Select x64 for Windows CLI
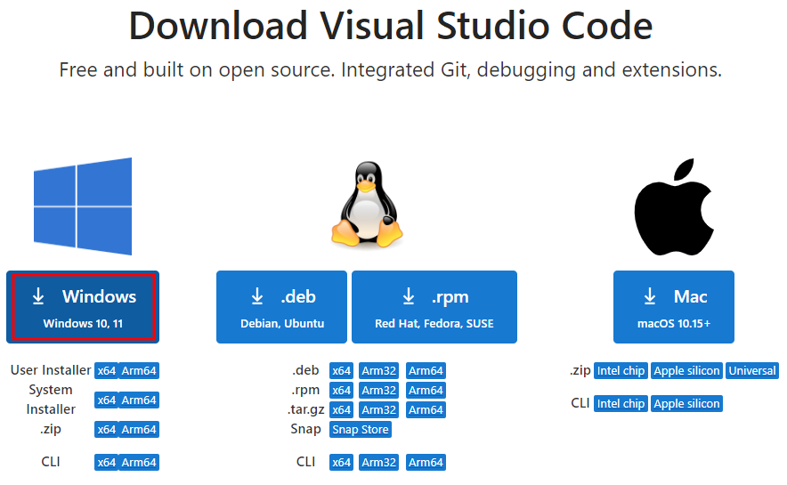Screen dimensions: 787x485 coord(107,462)
